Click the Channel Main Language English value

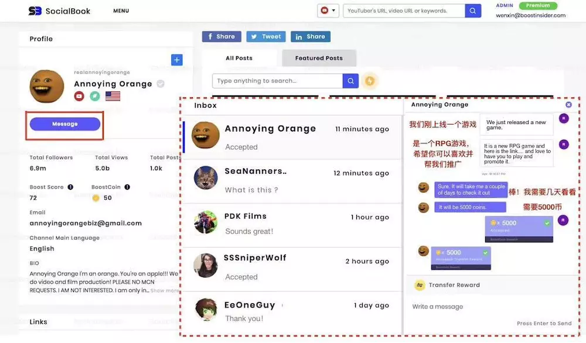click(42, 249)
